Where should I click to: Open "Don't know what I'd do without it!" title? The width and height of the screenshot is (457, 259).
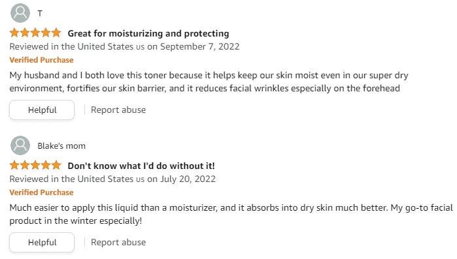[141, 166]
